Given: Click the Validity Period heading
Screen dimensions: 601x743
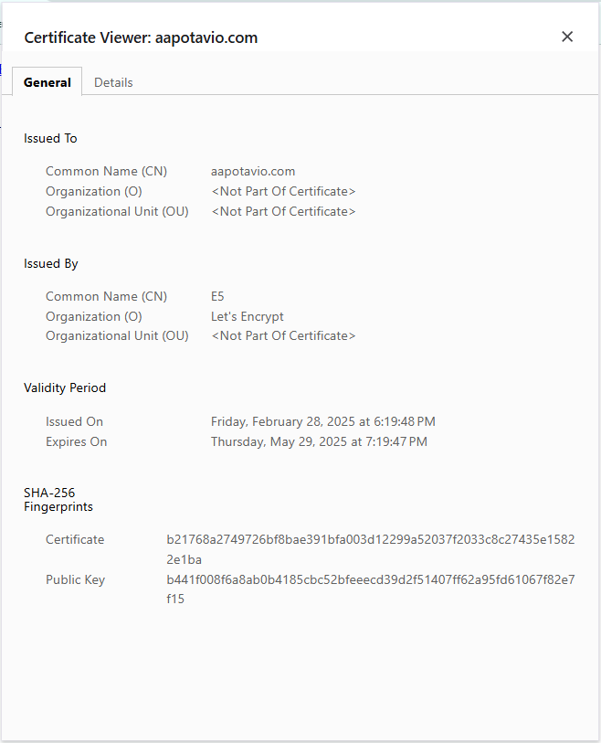Looking at the screenshot, I should click(x=65, y=387).
